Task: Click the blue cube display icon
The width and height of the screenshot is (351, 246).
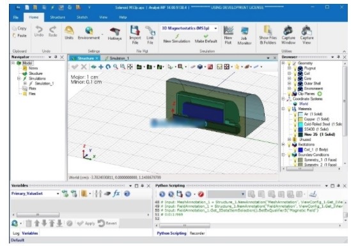Action: click(200, 67)
